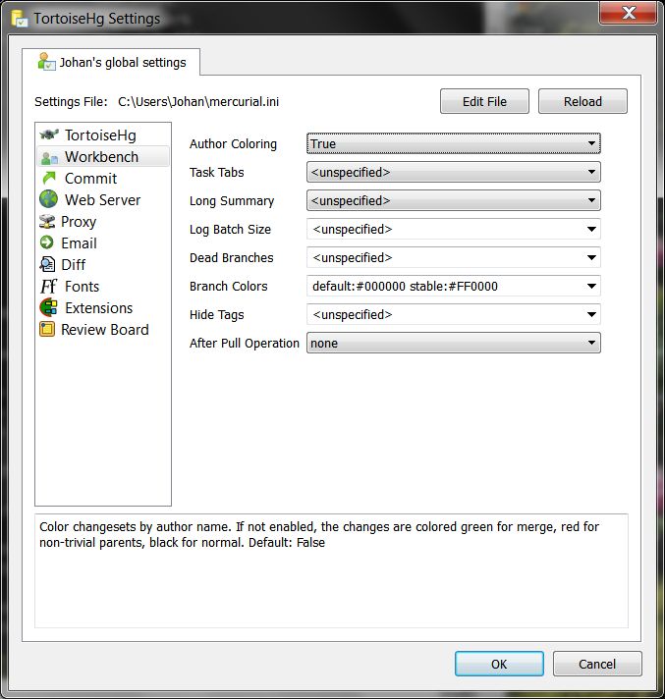Open Proxy settings category

(x=103, y=222)
